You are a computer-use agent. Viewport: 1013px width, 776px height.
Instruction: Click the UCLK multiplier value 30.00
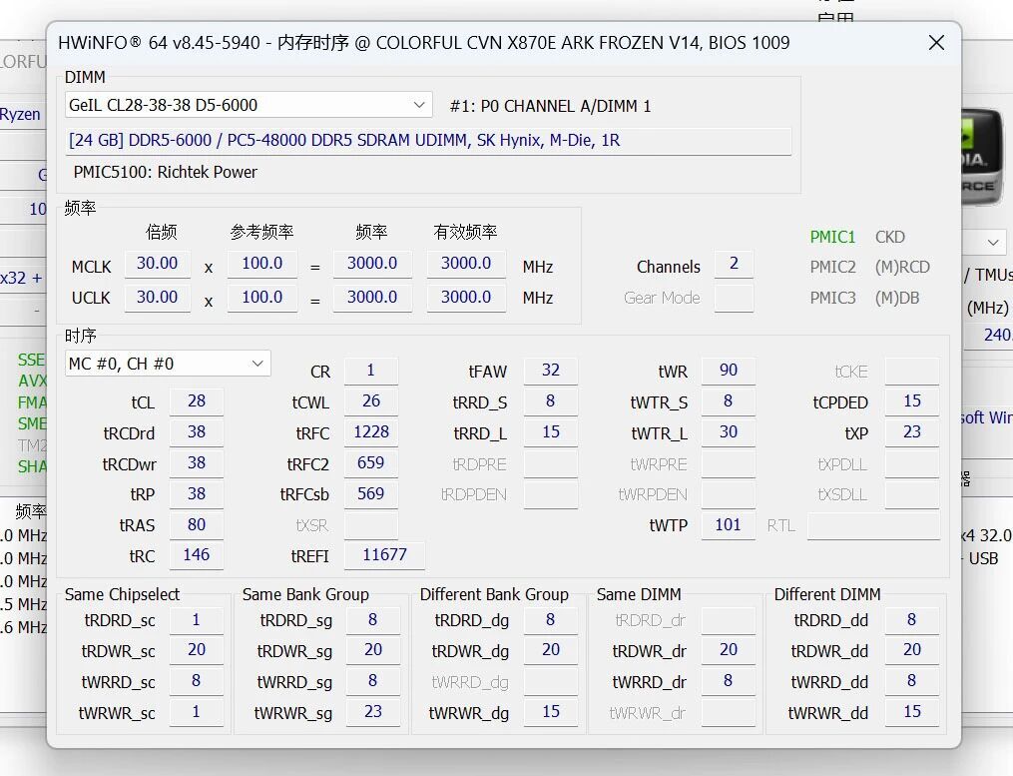157,298
